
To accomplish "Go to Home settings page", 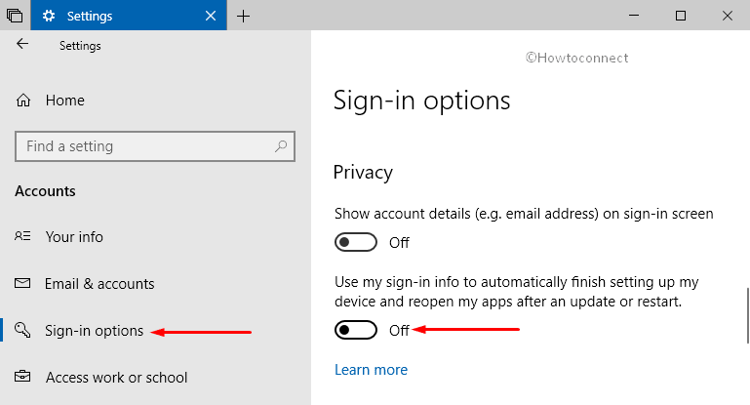I will [64, 101].
